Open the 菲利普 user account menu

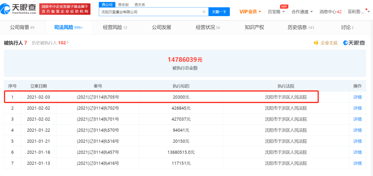pyautogui.click(x=359, y=12)
